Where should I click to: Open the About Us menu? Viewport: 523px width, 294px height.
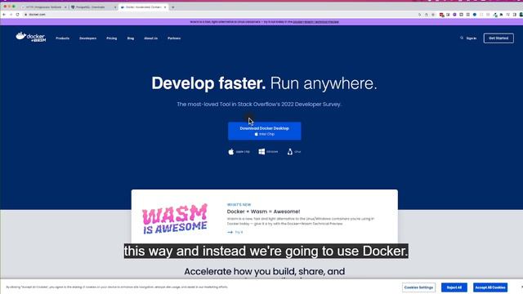[150, 38]
